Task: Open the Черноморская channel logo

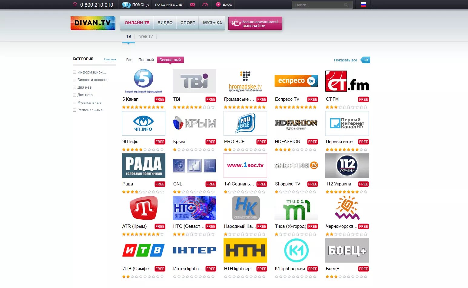Action: point(347,208)
